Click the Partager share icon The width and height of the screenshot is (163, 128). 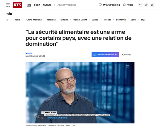(x=123, y=54)
